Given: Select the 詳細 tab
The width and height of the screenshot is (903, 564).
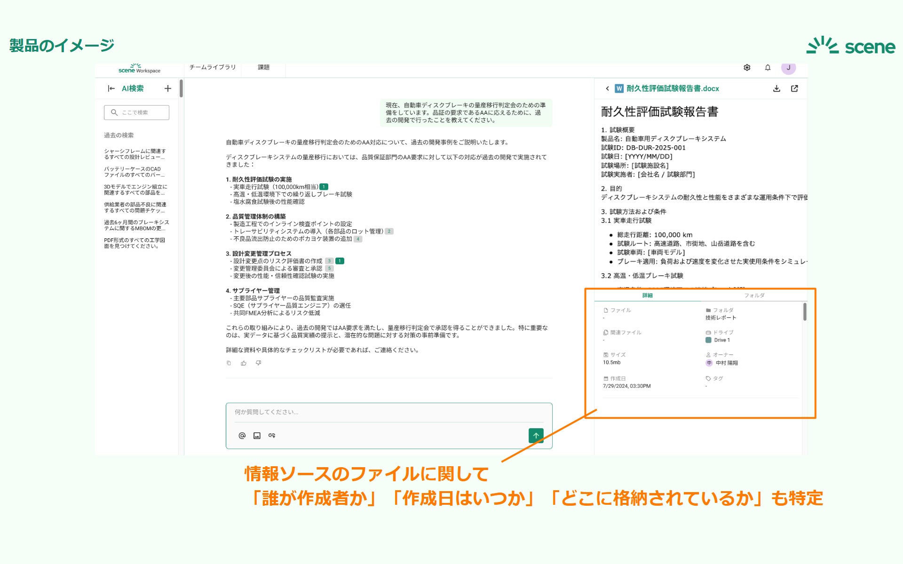Looking at the screenshot, I should pyautogui.click(x=647, y=296).
